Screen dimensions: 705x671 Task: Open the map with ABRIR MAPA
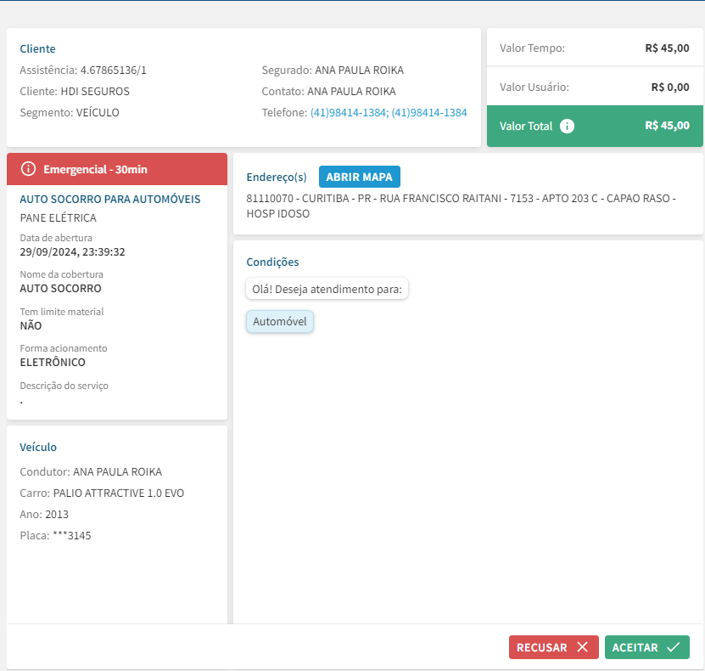coord(359,177)
